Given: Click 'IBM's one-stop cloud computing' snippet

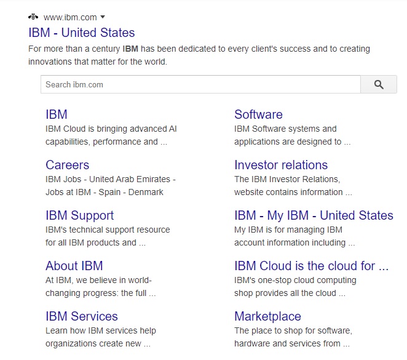Looking at the screenshot, I should 295,287.
